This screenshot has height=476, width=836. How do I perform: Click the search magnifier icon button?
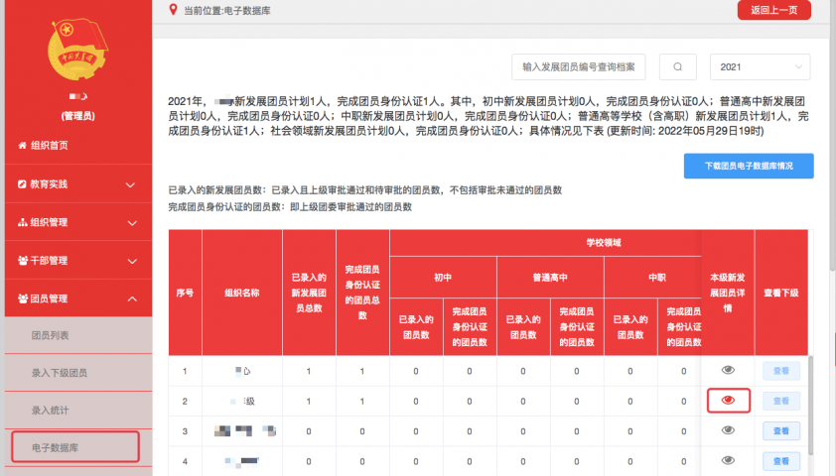[678, 67]
